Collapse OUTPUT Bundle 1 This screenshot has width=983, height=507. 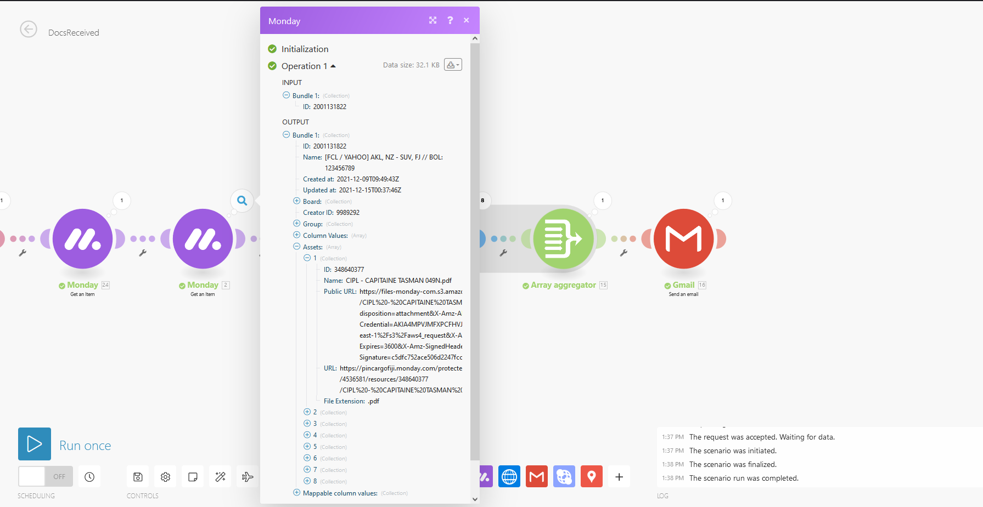[x=286, y=134]
